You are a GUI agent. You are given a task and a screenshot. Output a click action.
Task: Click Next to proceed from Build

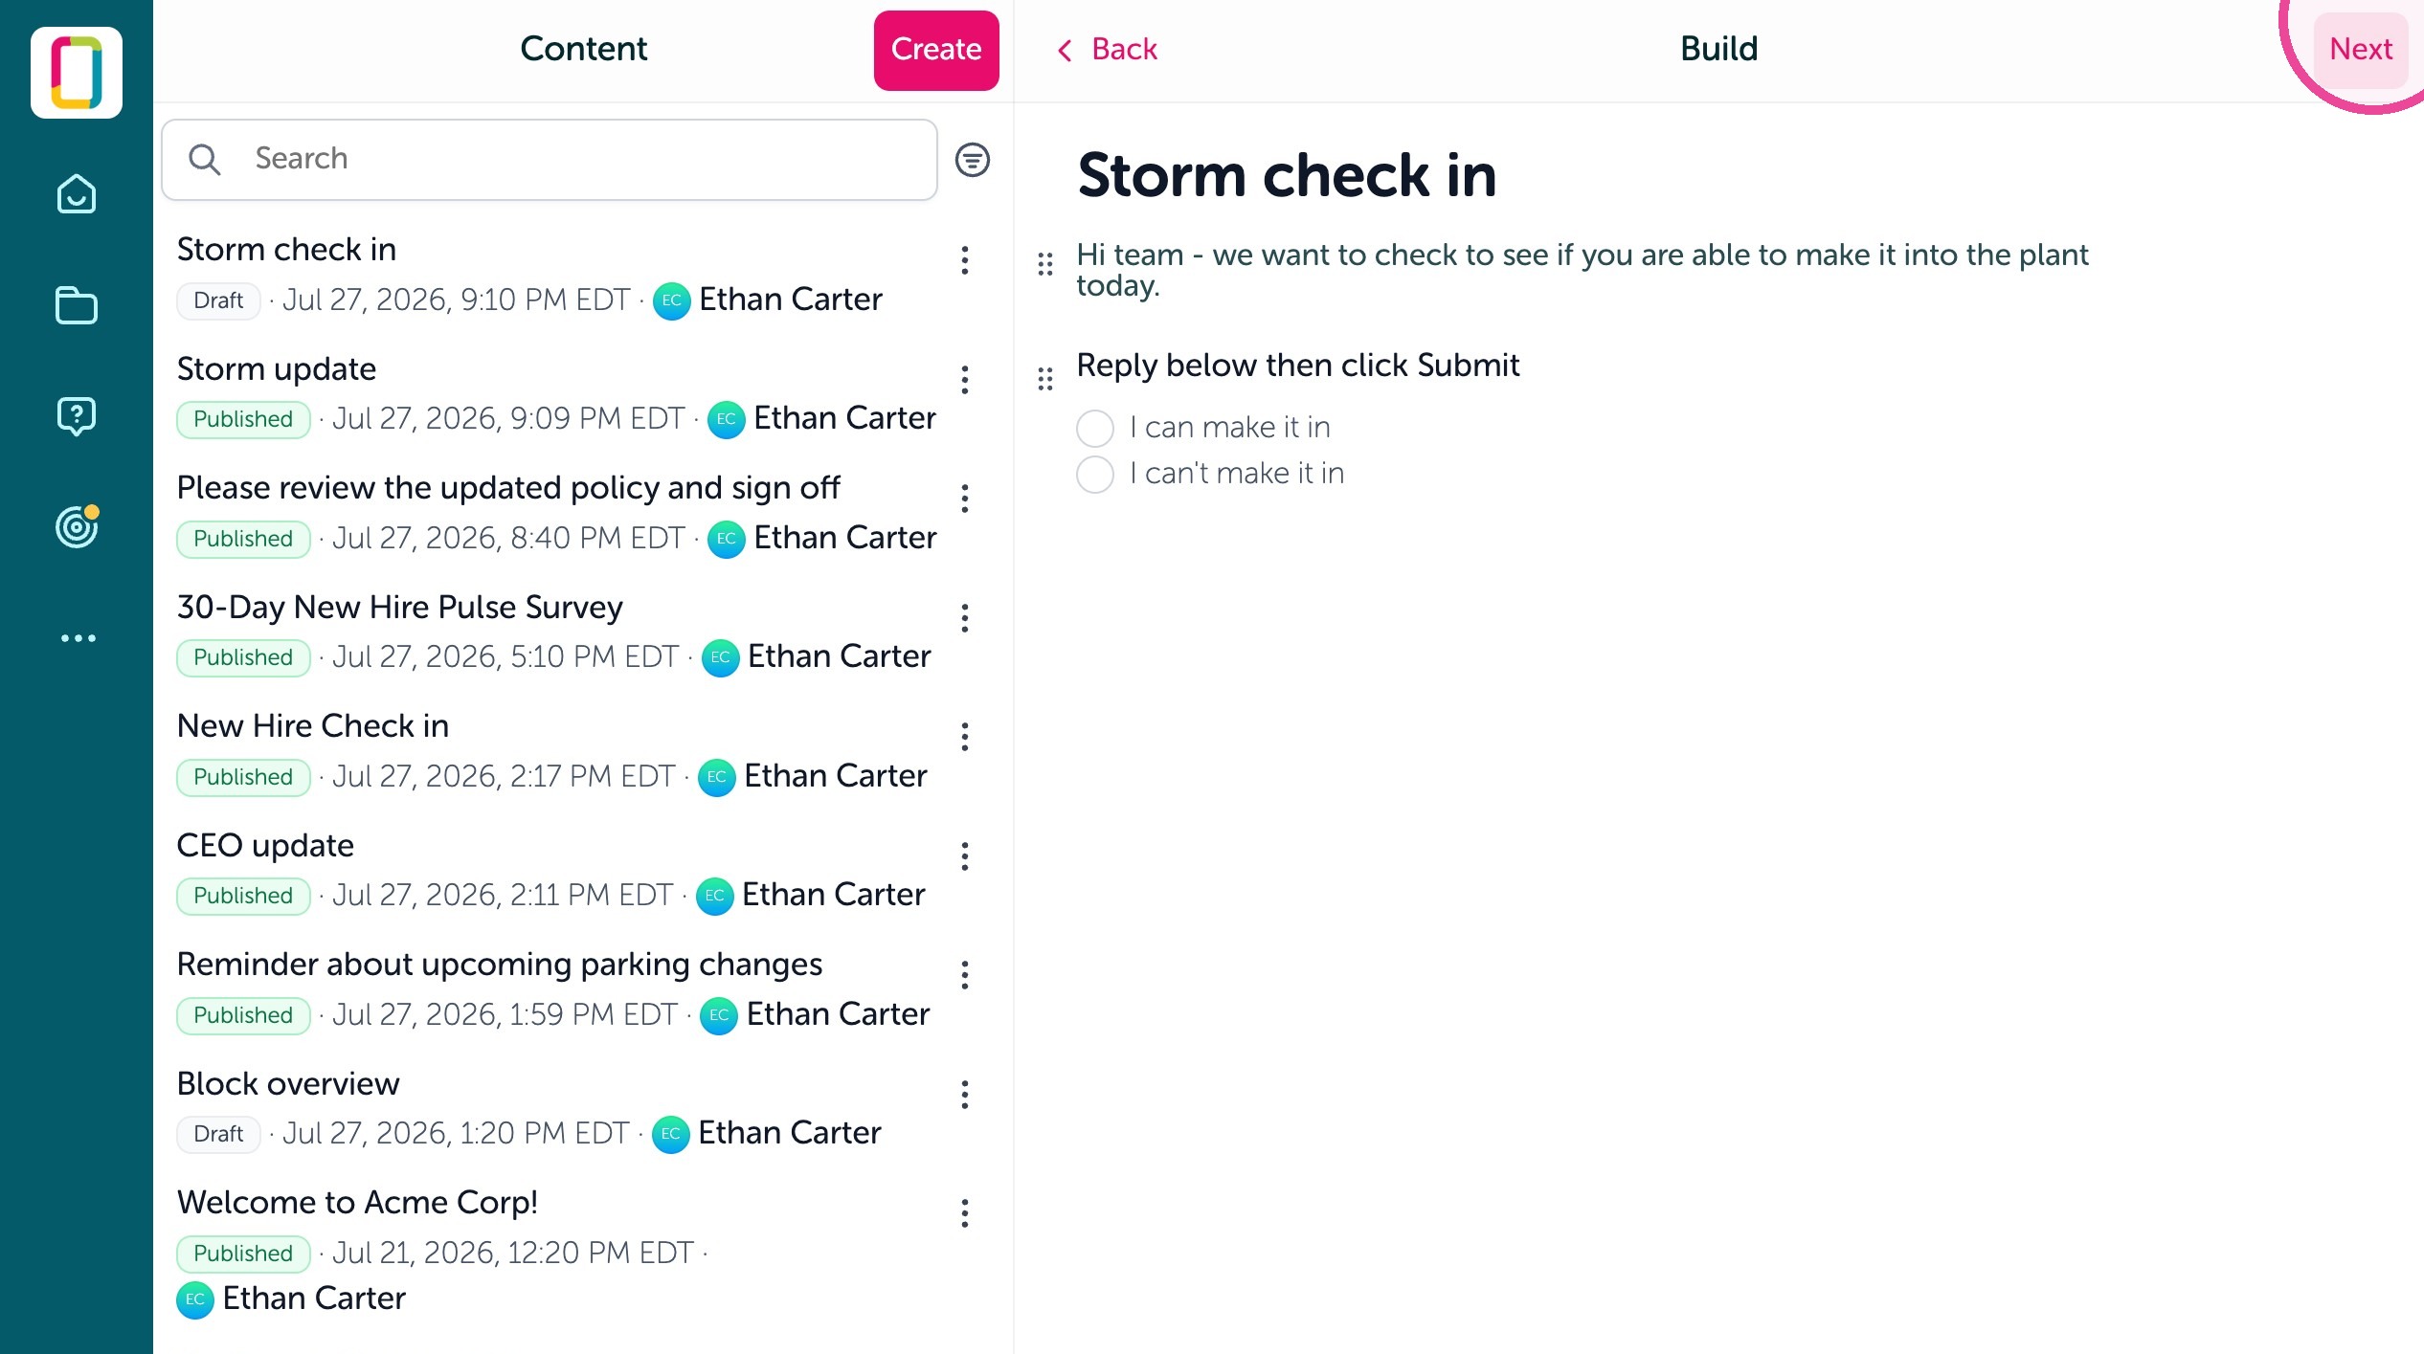click(x=2360, y=49)
